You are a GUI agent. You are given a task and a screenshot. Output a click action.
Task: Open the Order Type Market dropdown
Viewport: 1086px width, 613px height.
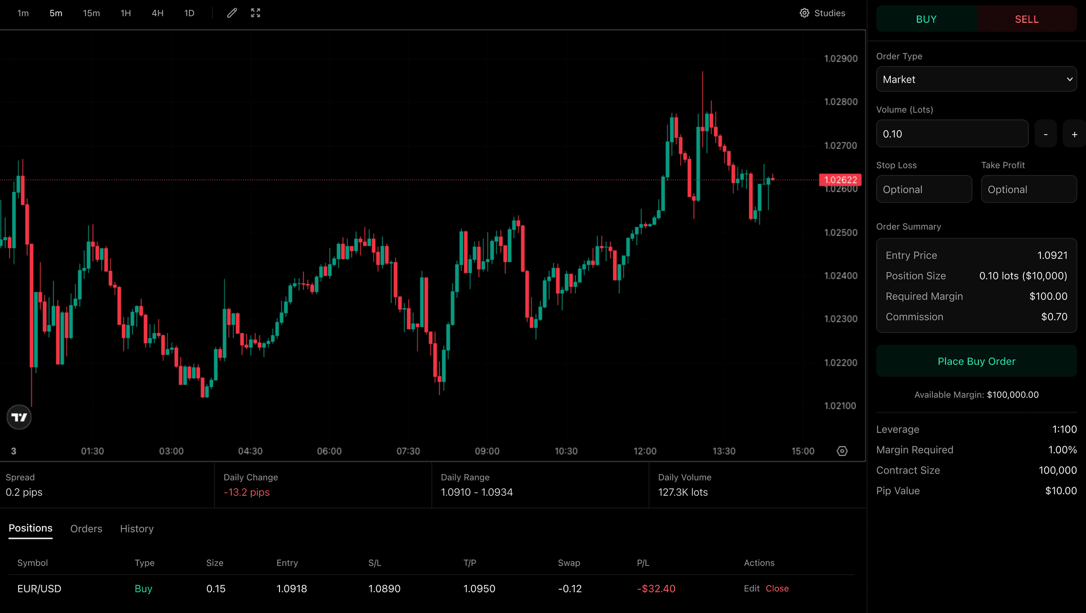click(976, 79)
